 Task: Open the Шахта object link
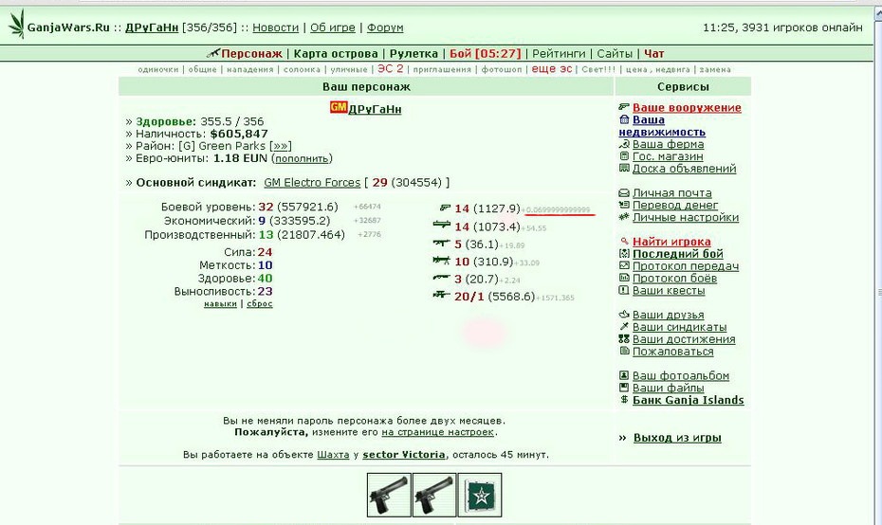coord(333,454)
